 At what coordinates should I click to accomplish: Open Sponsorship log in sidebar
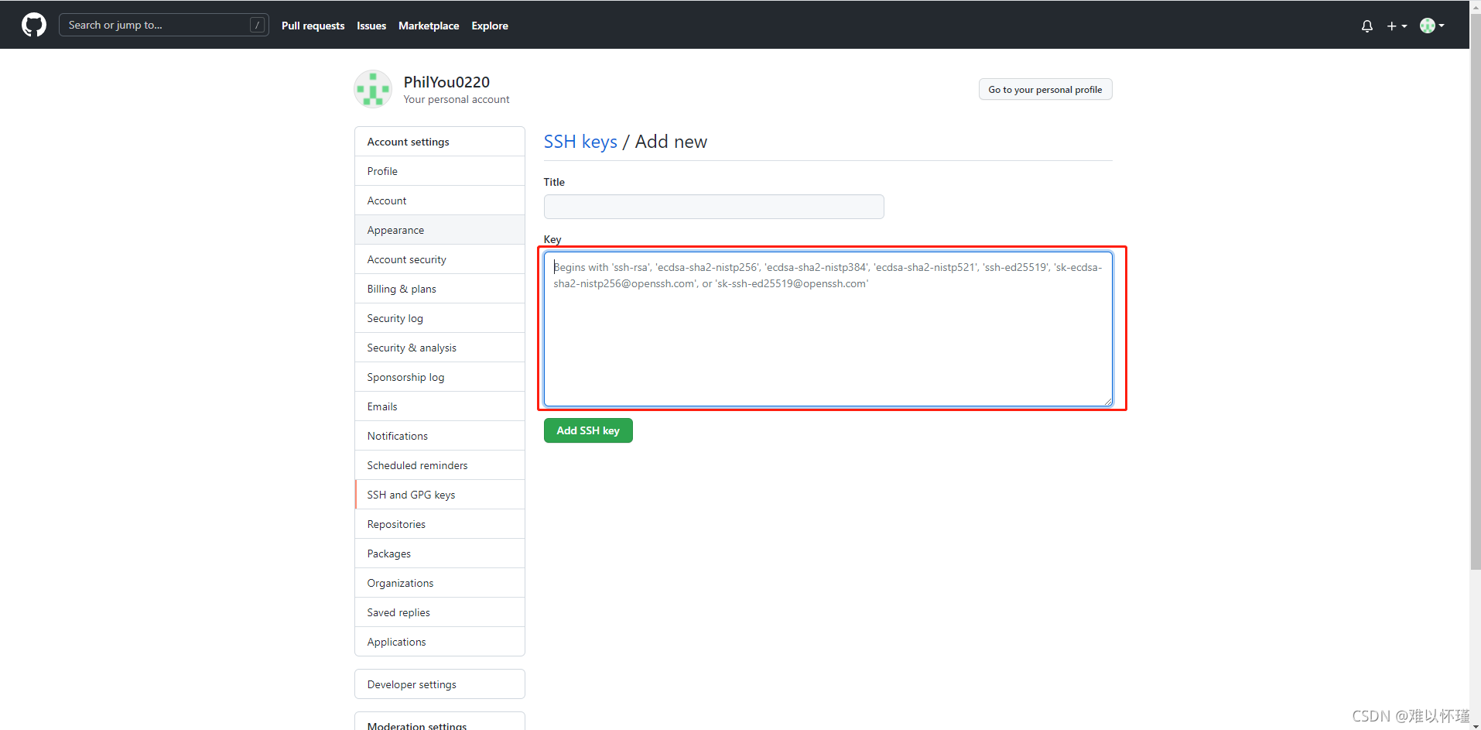(440, 377)
